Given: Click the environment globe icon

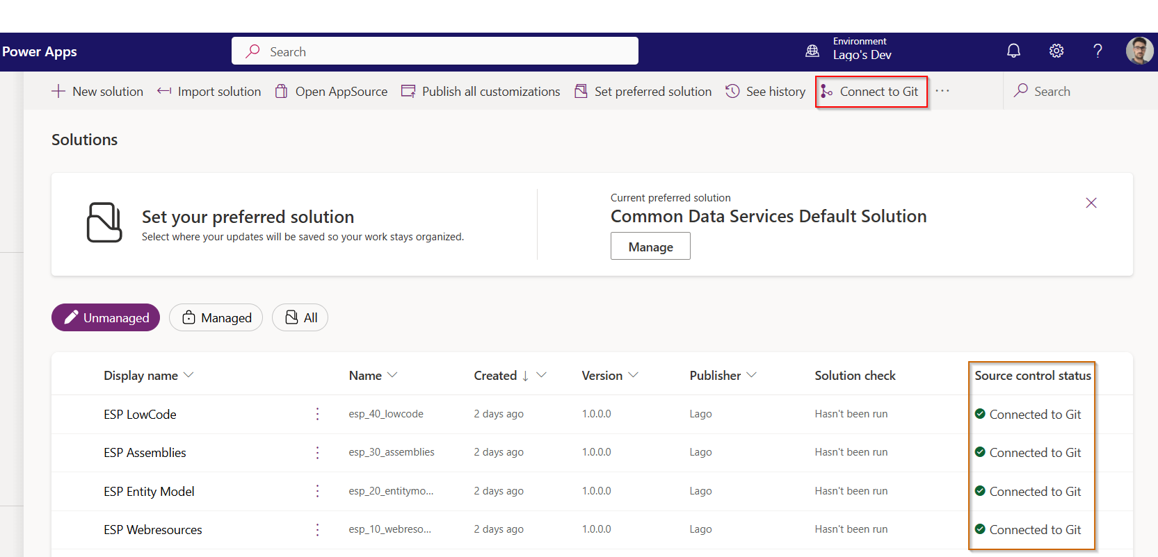Looking at the screenshot, I should click(812, 51).
